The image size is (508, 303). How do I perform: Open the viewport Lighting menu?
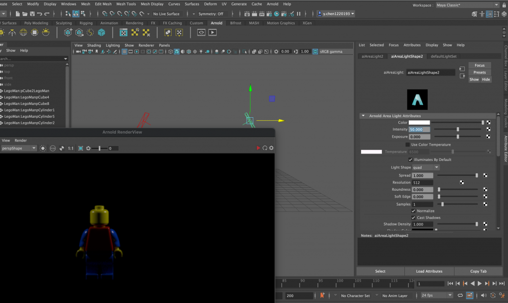point(113,45)
